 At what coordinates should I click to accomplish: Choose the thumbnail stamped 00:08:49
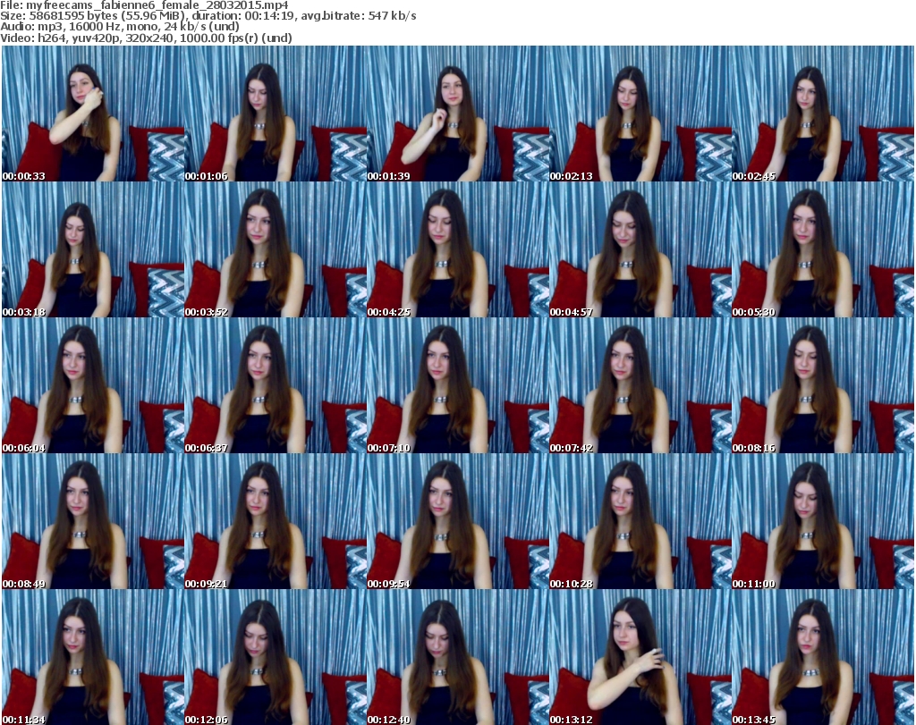pyautogui.click(x=93, y=521)
